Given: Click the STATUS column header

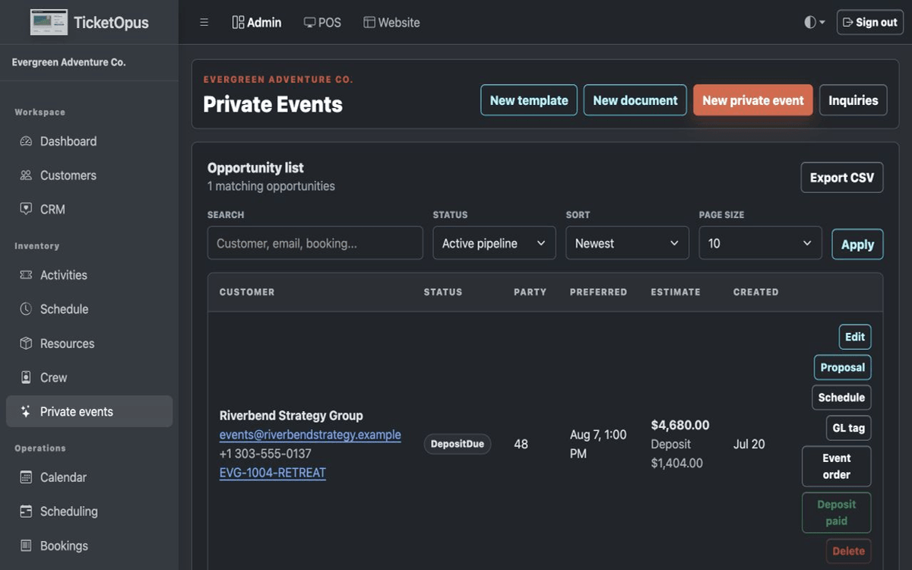Looking at the screenshot, I should (443, 292).
